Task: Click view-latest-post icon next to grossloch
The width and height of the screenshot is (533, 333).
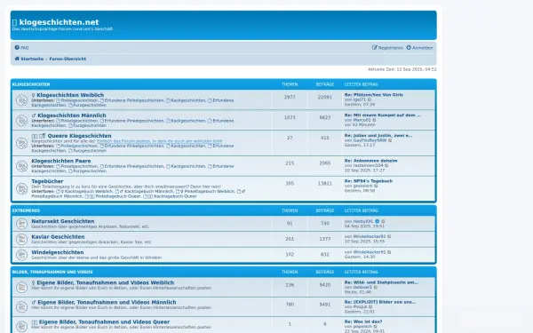Action: click(x=376, y=186)
